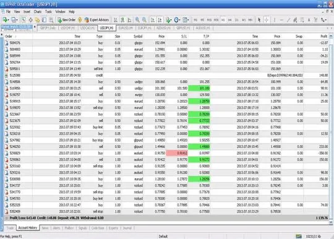The image size is (334, 239).
Task: Switch chart to candlesticks icon
Action: (x=122, y=20)
